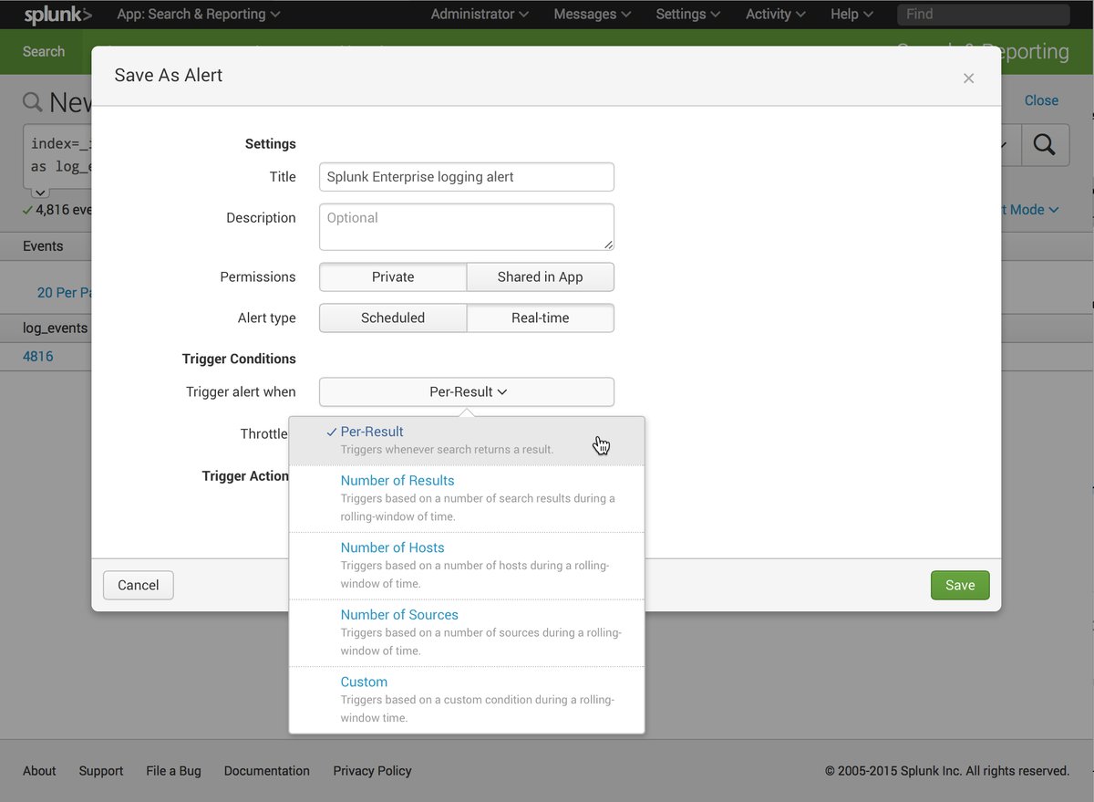Screen dimensions: 1094x802
Task: Run the search with the magnifying glass button
Action: click(1045, 145)
